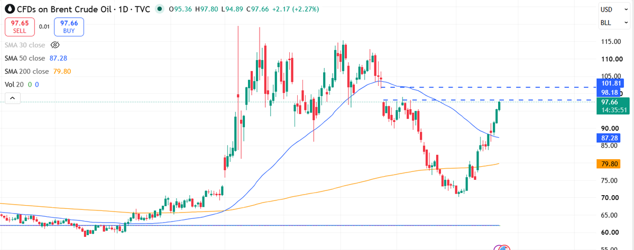Click the 70.00 price axis label
This screenshot has height=250, width=634.
point(611,198)
